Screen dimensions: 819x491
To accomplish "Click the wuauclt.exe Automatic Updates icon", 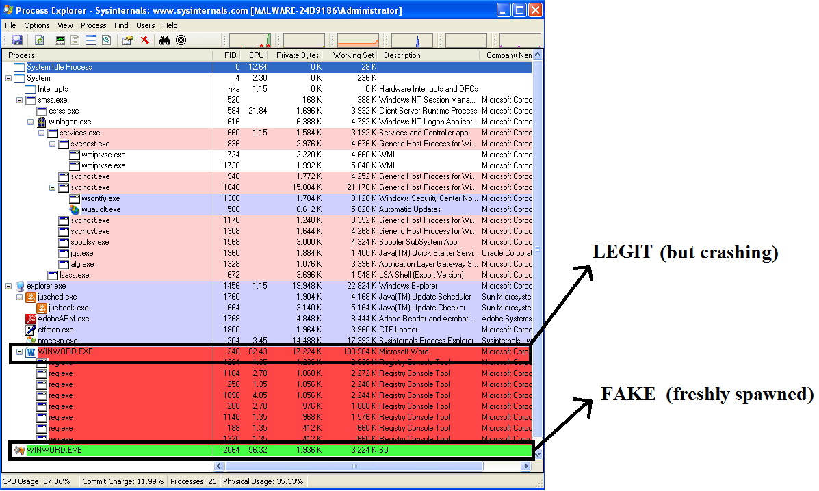I will point(75,210).
